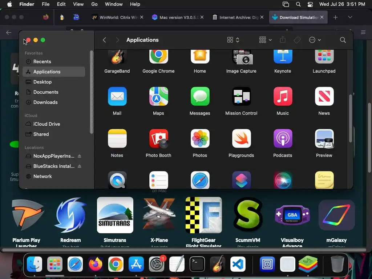This screenshot has width=372, height=279.
Task: Eject the NoxAppPlayerIns volume
Action: 80,156
